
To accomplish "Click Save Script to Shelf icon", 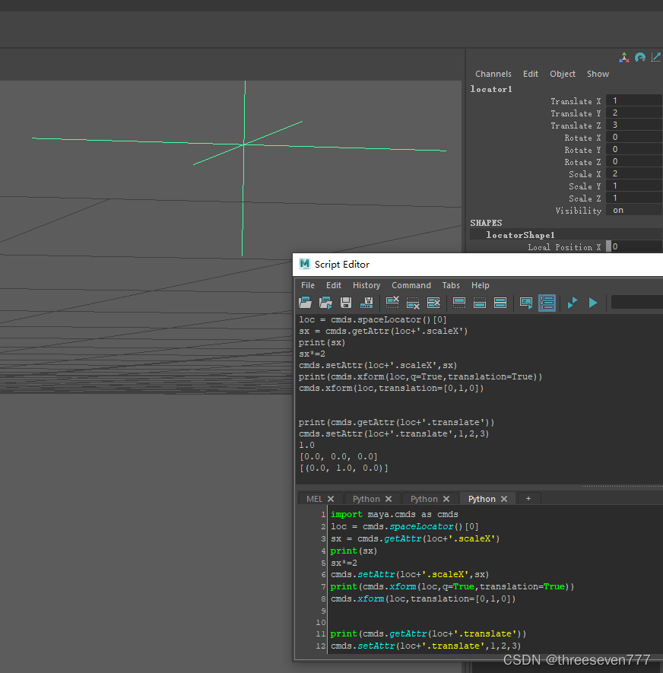I will coord(366,303).
